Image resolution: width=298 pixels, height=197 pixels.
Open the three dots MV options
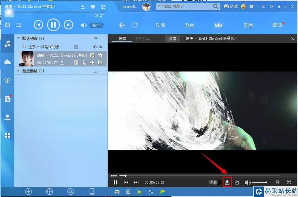click(x=114, y=176)
